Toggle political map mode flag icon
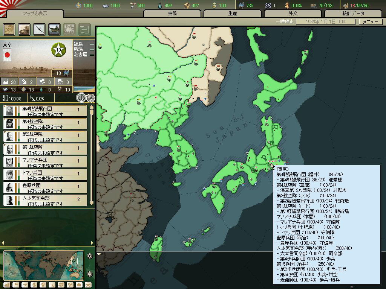 16,285
